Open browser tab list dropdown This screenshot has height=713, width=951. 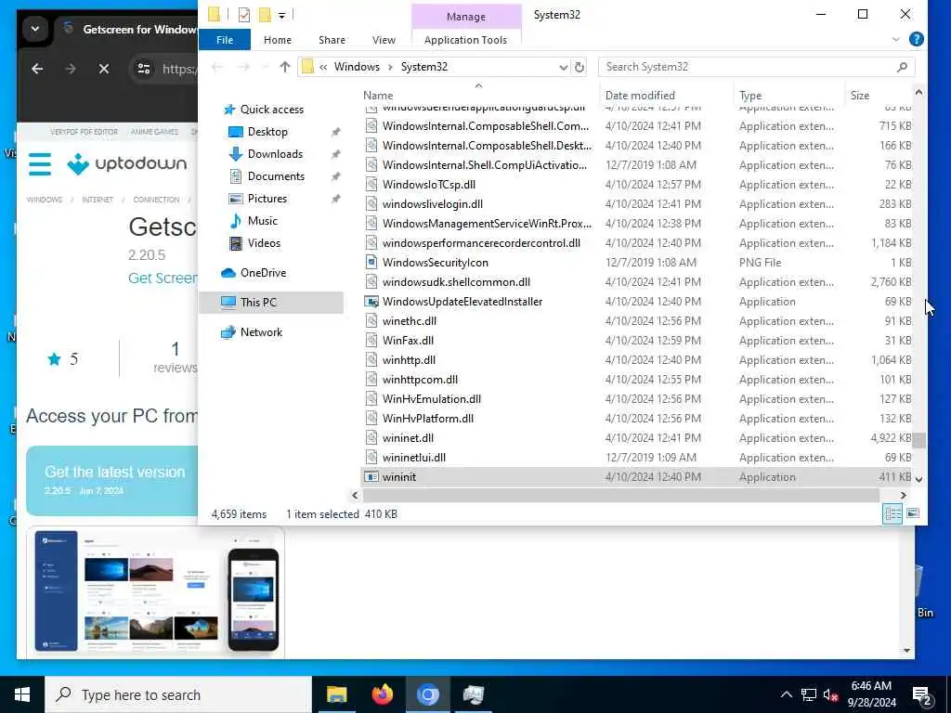34,29
